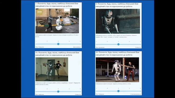Open question 8 image of sitting robot
The height and width of the screenshot is (98, 175).
[118, 21]
